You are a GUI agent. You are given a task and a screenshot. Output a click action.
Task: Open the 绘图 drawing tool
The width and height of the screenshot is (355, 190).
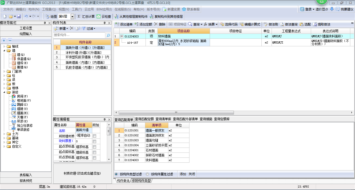coord(51,16)
